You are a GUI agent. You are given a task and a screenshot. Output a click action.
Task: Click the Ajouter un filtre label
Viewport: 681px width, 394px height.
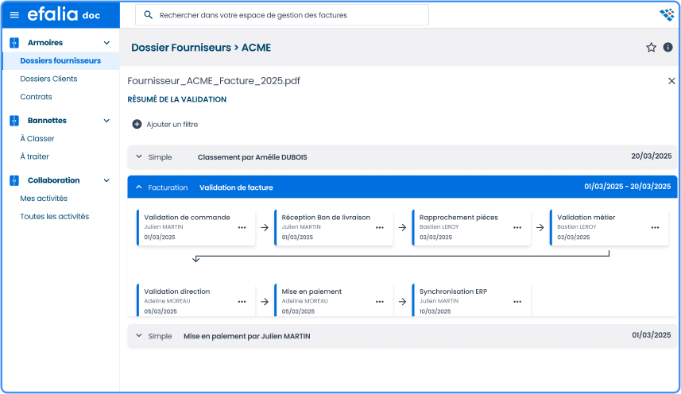pyautogui.click(x=172, y=125)
